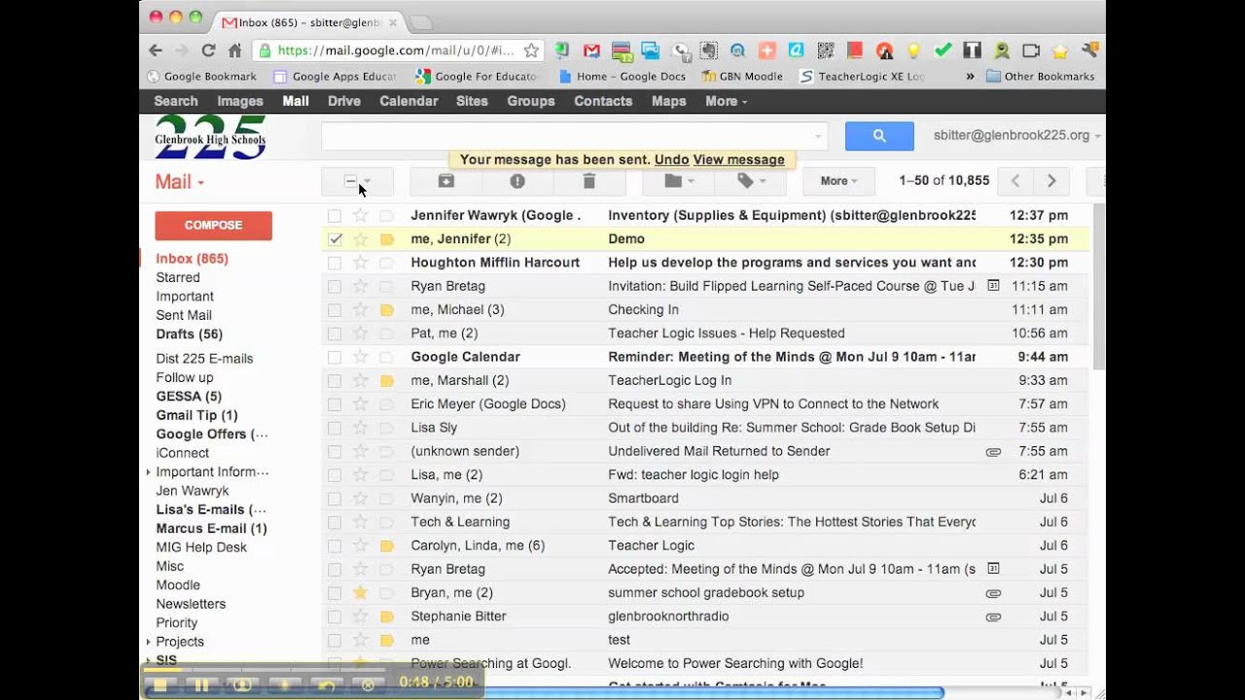
Task: Open the More menu in Google bar
Action: pyautogui.click(x=727, y=101)
